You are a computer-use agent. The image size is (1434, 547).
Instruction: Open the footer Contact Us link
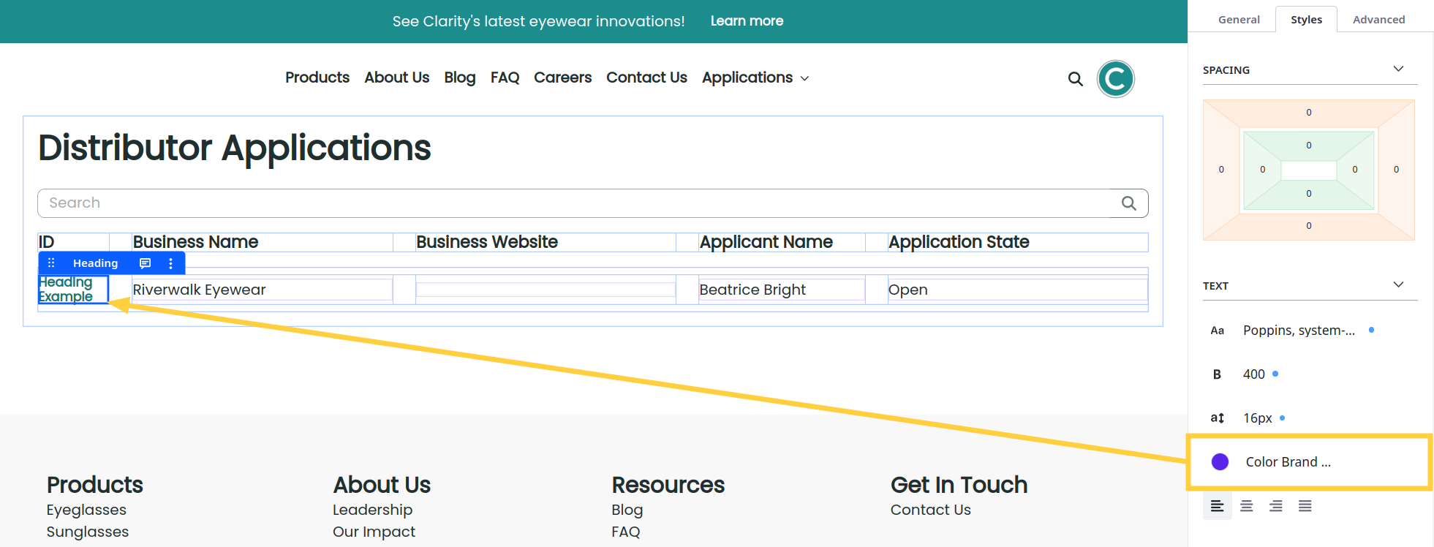(x=930, y=510)
